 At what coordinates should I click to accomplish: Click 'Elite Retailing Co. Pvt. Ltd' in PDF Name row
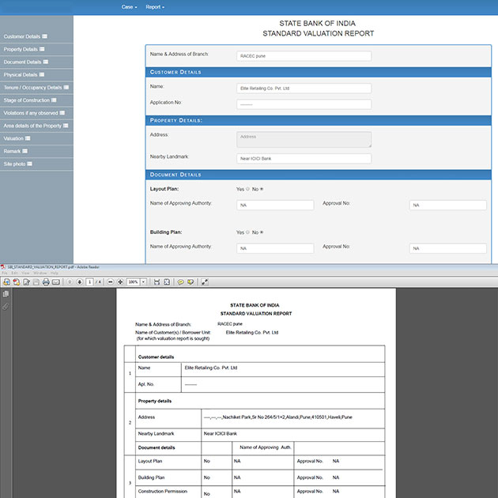tap(211, 368)
